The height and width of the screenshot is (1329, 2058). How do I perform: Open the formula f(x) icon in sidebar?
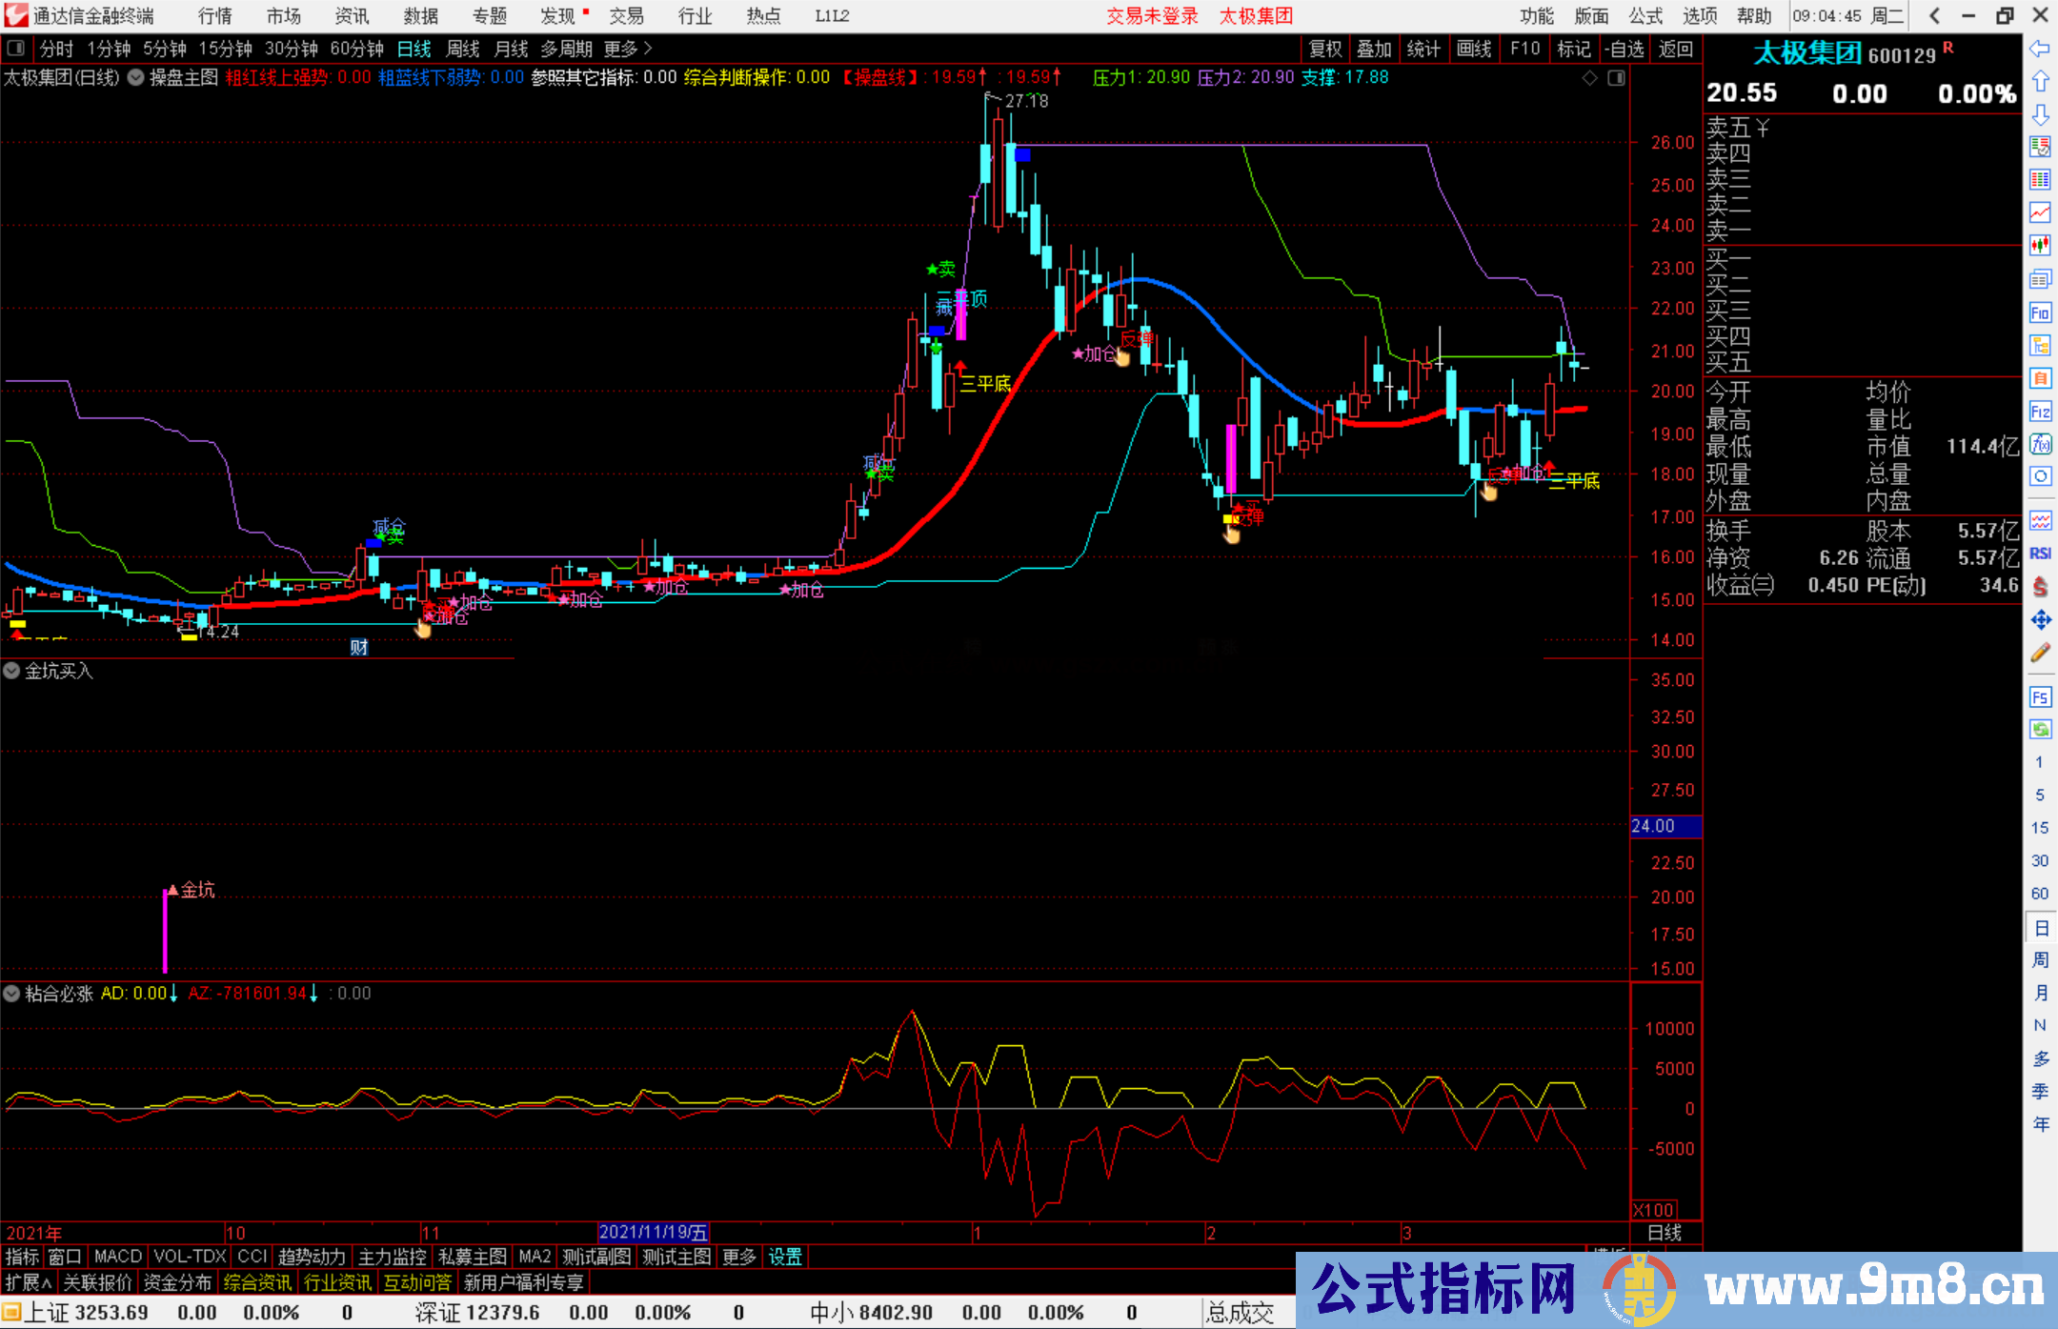(2040, 444)
